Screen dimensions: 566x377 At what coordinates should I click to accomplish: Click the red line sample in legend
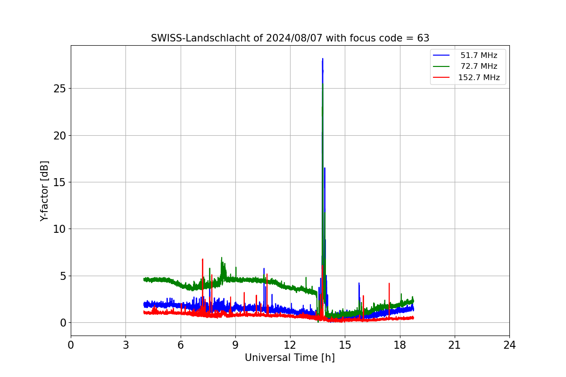[x=441, y=78]
